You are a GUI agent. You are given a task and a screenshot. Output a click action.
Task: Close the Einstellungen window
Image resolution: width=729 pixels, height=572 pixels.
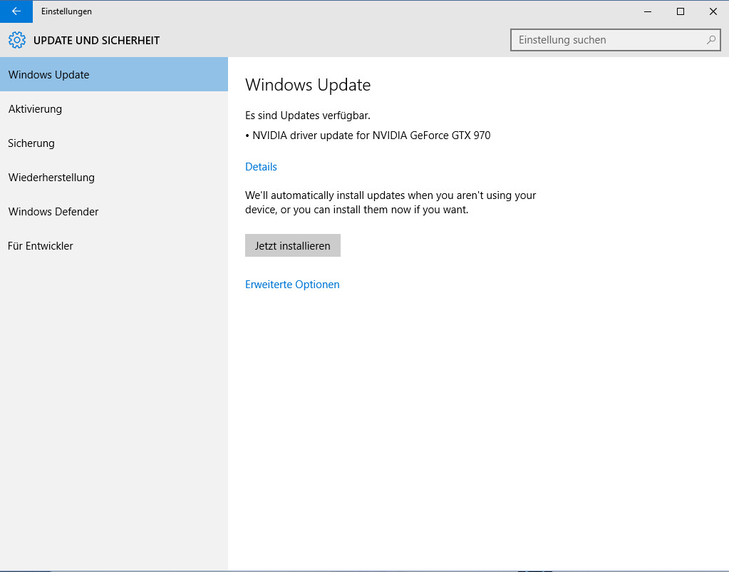point(713,11)
